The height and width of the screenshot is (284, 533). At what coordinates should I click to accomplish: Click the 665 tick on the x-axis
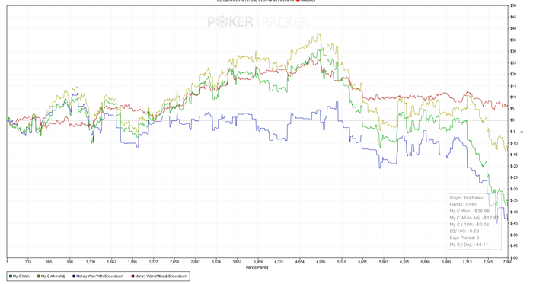point(49,262)
